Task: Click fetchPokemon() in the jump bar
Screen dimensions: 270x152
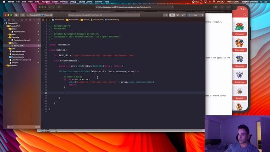Action: pos(112,20)
